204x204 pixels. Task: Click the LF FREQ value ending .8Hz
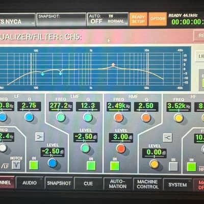(x=7, y=106)
